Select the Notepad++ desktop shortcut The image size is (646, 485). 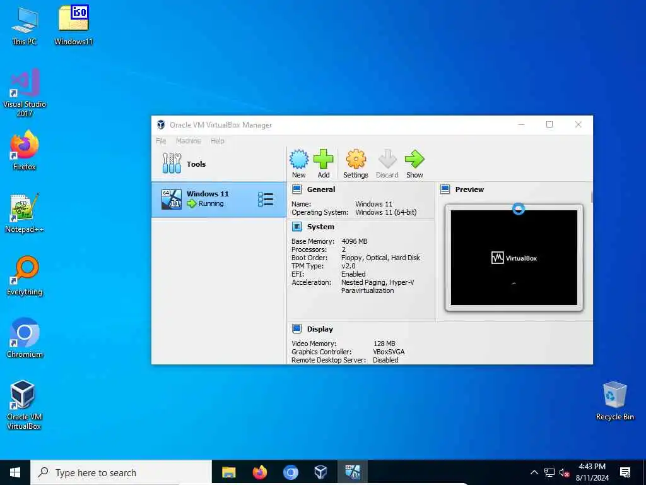25,213
